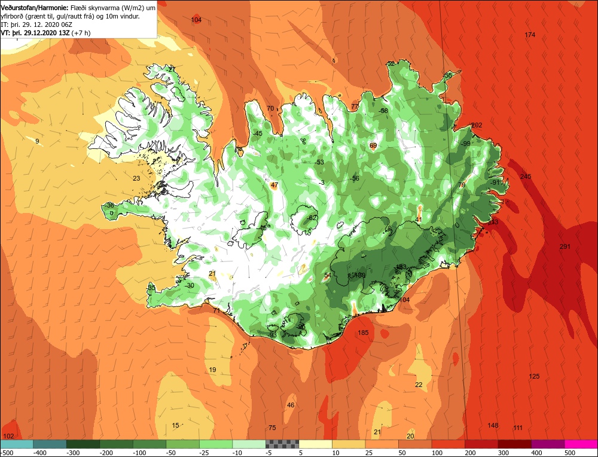Click the bright red swatch between 100 and 200

[448, 444]
